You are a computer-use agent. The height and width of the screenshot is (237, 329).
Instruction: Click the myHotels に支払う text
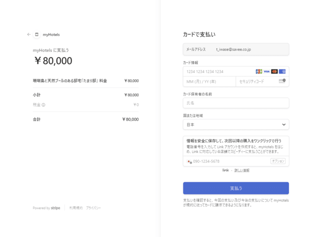[x=51, y=50]
